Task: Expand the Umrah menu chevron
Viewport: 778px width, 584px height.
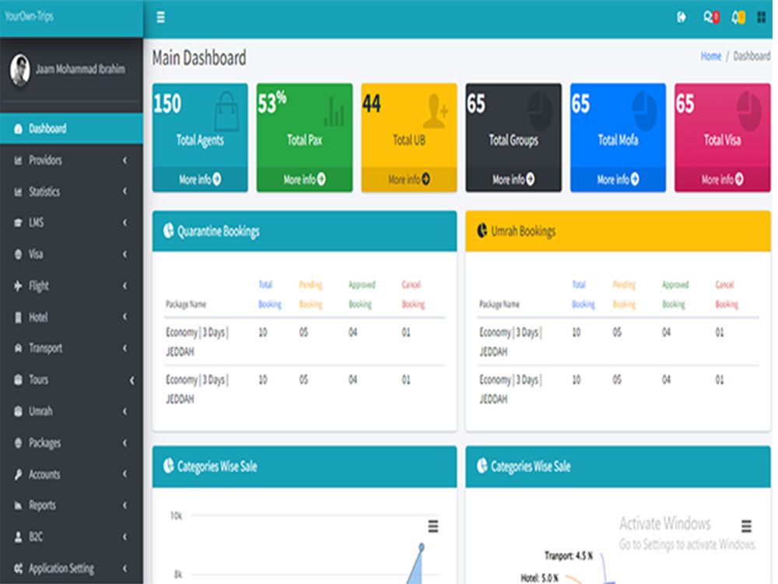Action: tap(124, 411)
